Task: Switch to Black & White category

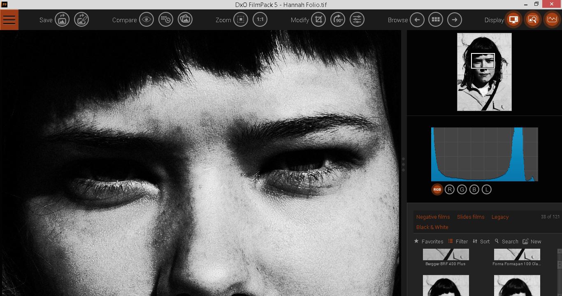Action: pos(432,227)
